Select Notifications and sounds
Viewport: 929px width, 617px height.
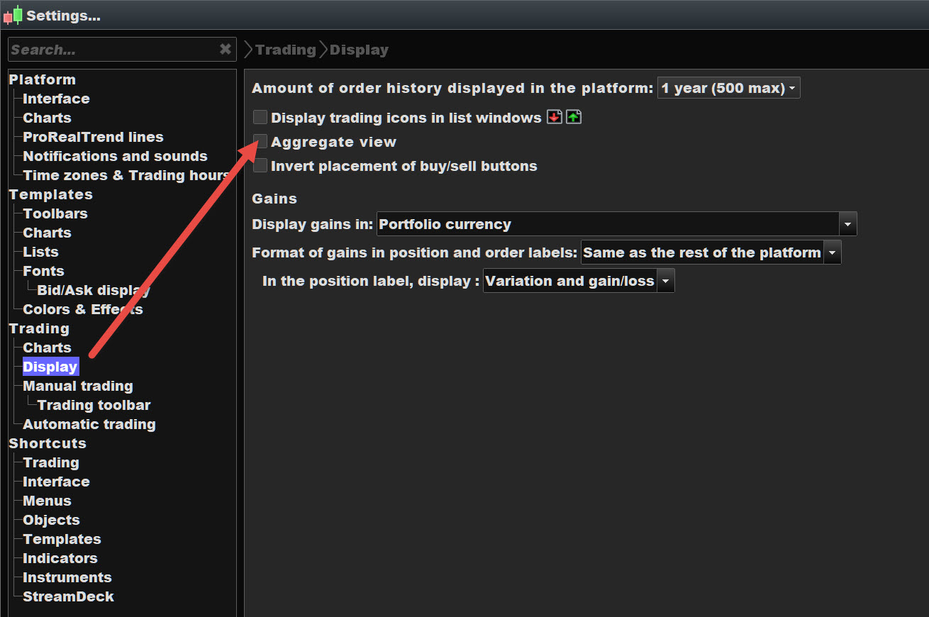pyautogui.click(x=115, y=156)
